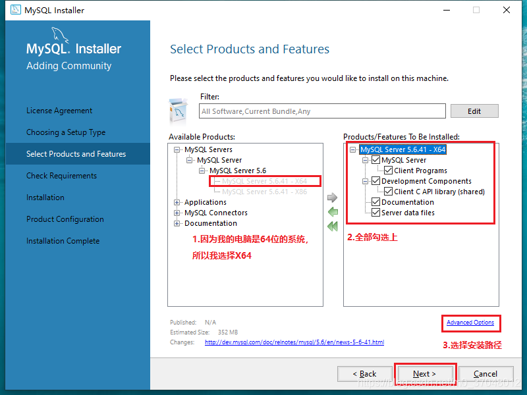Open the Installation Complete step
This screenshot has width=527, height=395.
63,241
